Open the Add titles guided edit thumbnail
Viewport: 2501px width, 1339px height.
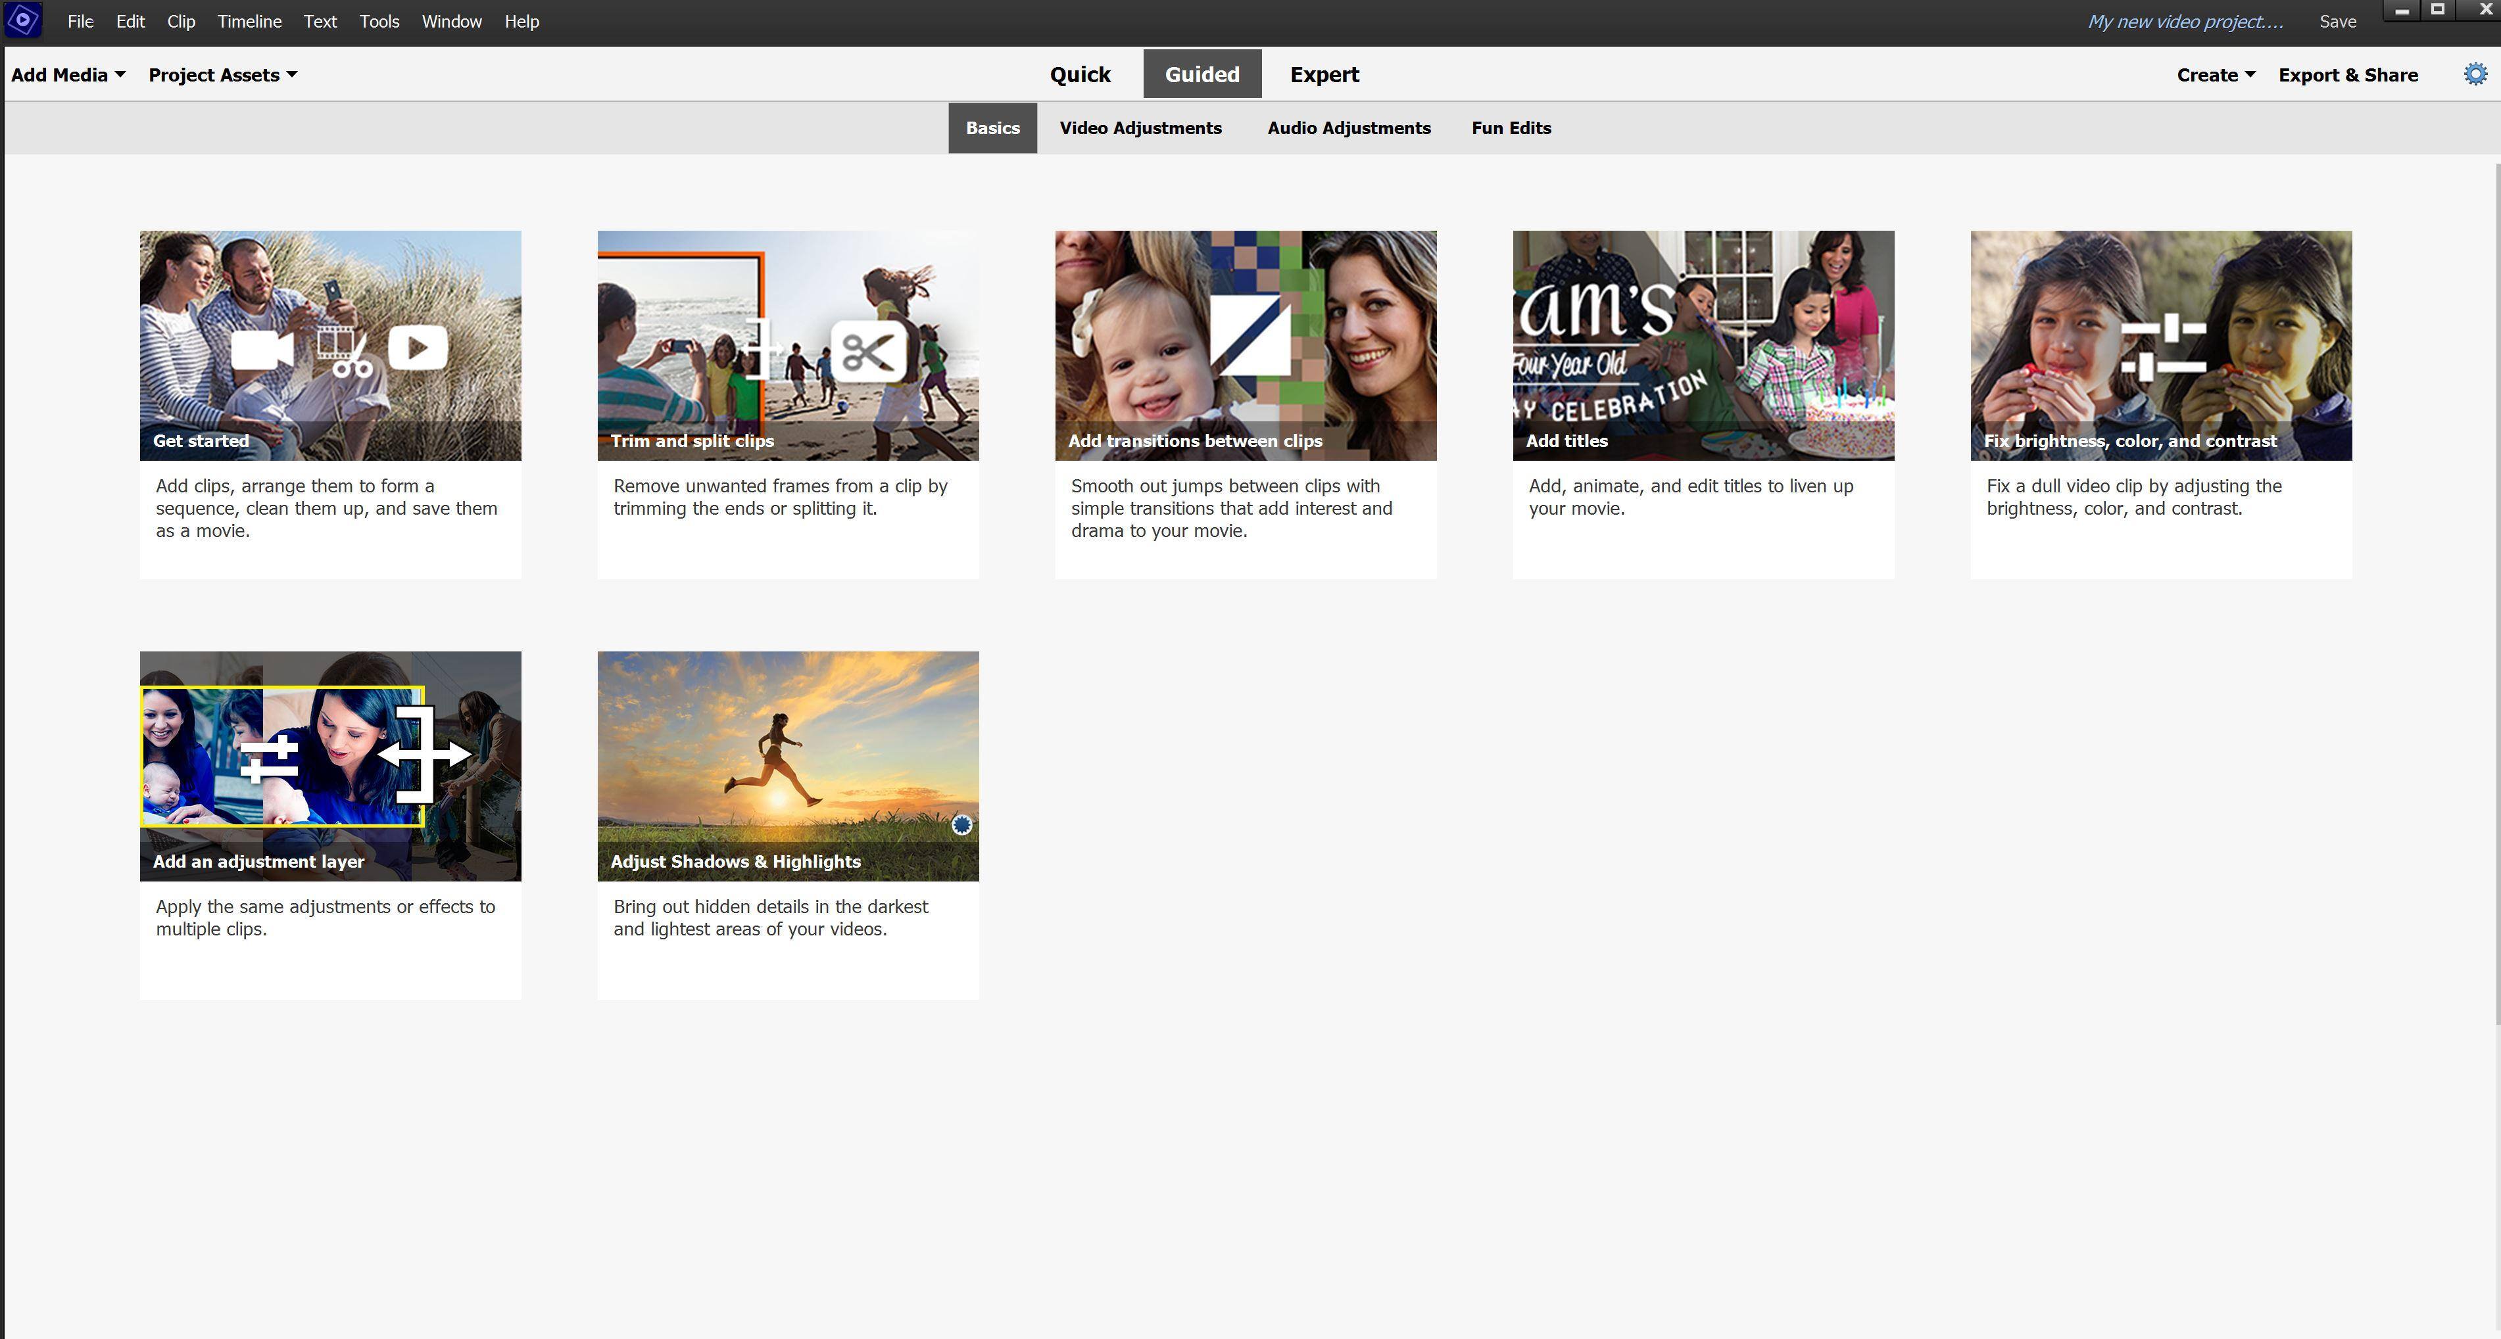pyautogui.click(x=1703, y=345)
